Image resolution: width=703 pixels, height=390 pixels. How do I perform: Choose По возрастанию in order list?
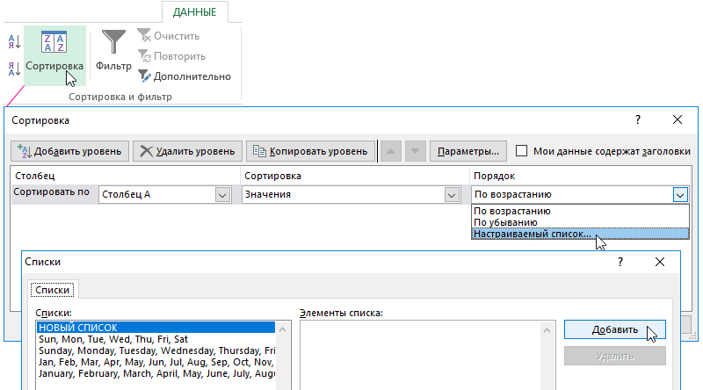pyautogui.click(x=580, y=211)
